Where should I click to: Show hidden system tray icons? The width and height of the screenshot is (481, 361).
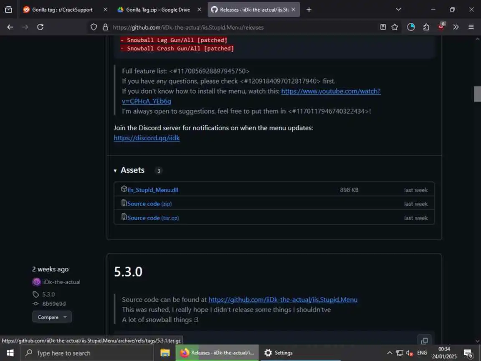click(x=390, y=353)
